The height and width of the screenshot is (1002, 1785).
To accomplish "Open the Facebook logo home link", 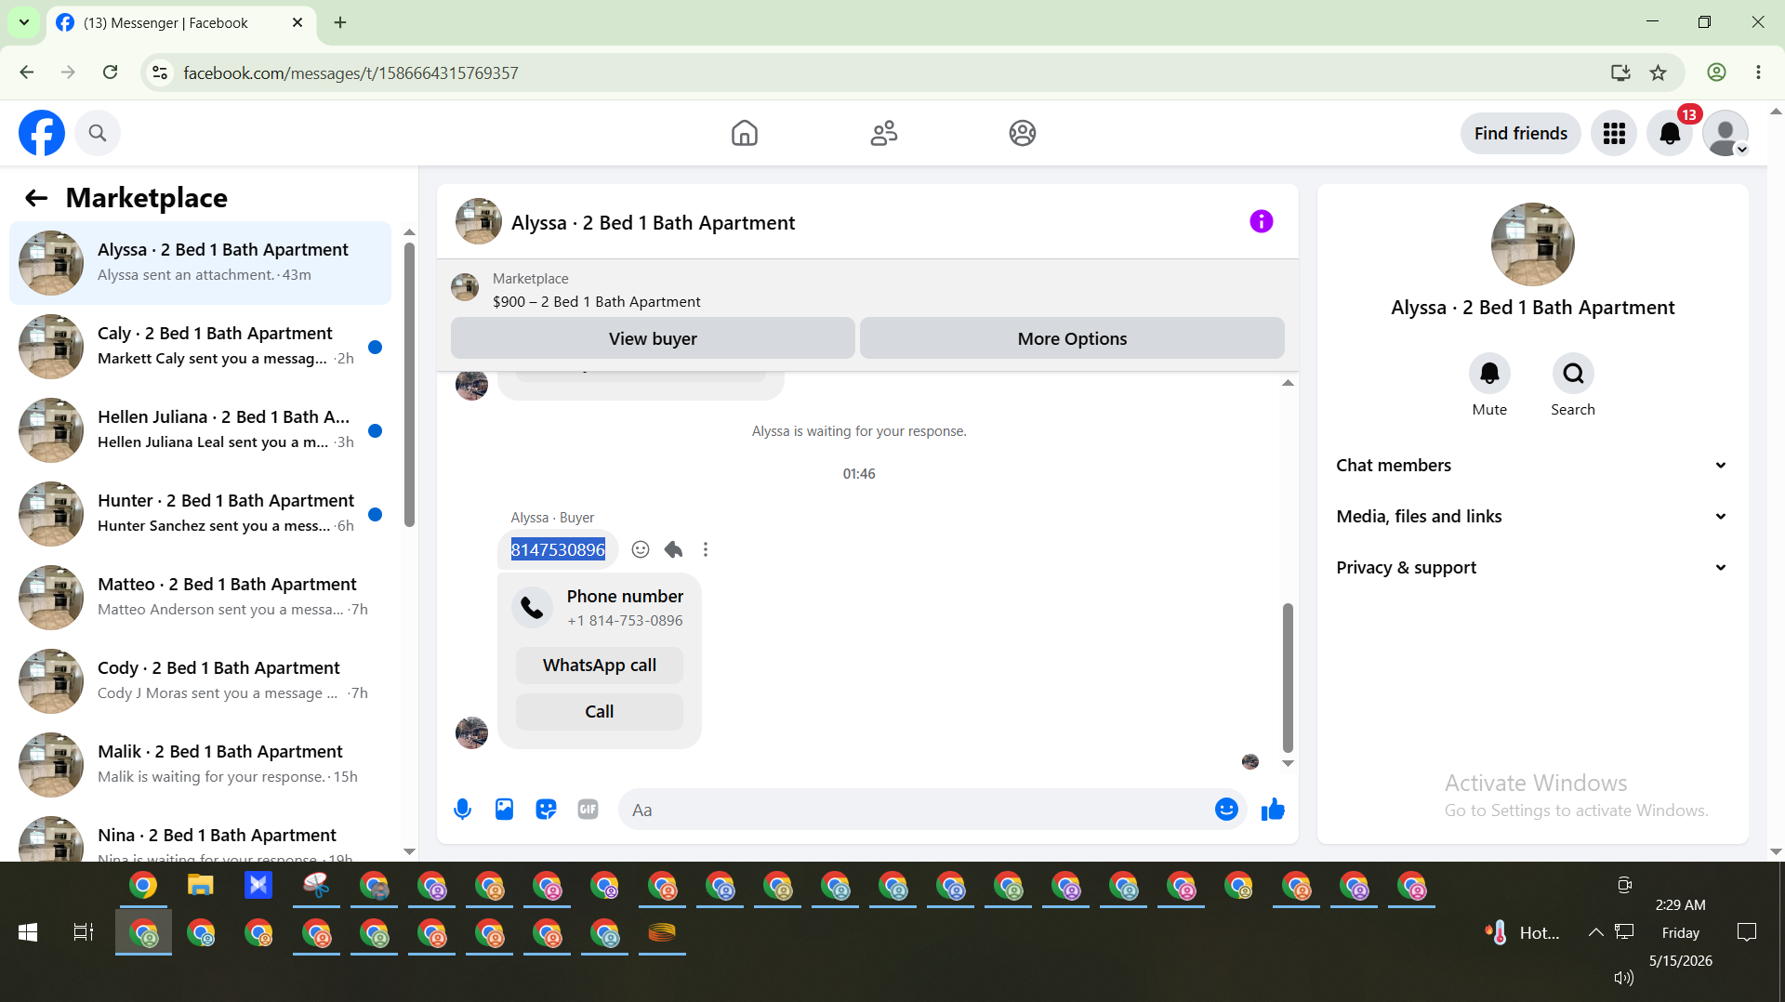I will pos(42,133).
